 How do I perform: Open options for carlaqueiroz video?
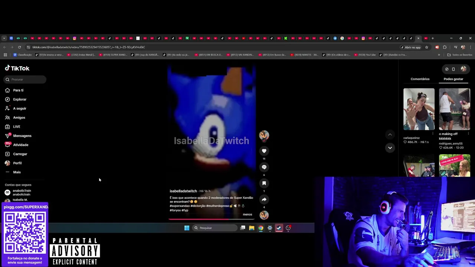[x=433, y=133]
